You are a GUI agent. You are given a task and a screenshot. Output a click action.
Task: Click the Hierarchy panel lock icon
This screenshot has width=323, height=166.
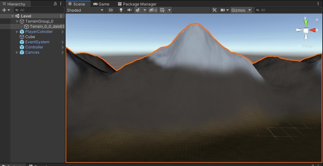click(x=55, y=4)
